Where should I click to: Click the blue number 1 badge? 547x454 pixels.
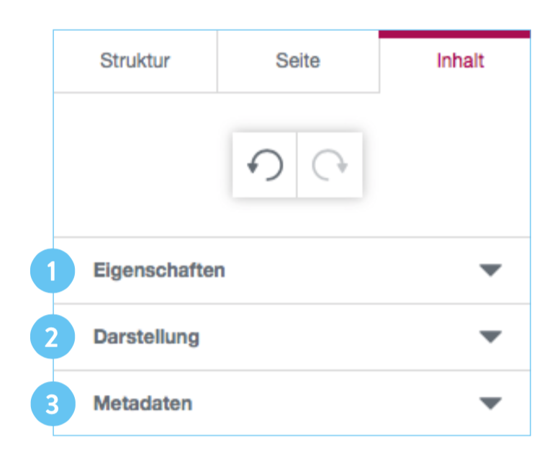click(52, 271)
